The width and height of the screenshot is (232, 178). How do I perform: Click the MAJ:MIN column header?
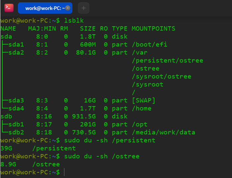pos(42,29)
